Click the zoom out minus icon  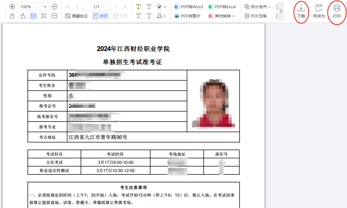54,7
